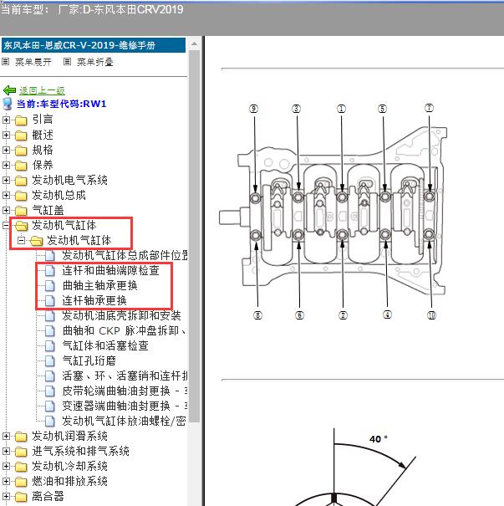The width and height of the screenshot is (504, 506).
Task: Click the 引言 folder icon
Action: pos(21,120)
